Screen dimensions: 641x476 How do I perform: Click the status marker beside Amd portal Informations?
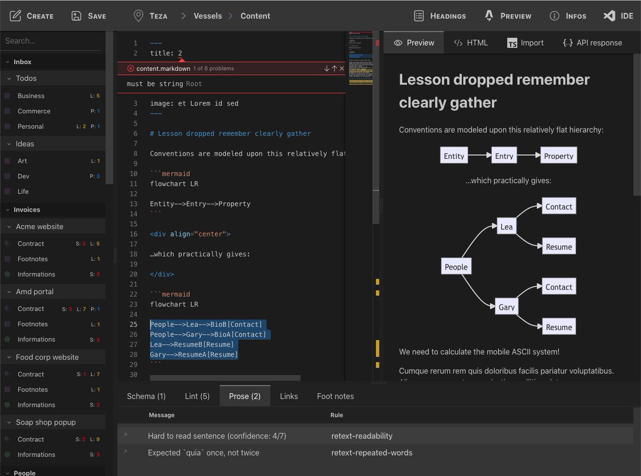pyautogui.click(x=7, y=339)
